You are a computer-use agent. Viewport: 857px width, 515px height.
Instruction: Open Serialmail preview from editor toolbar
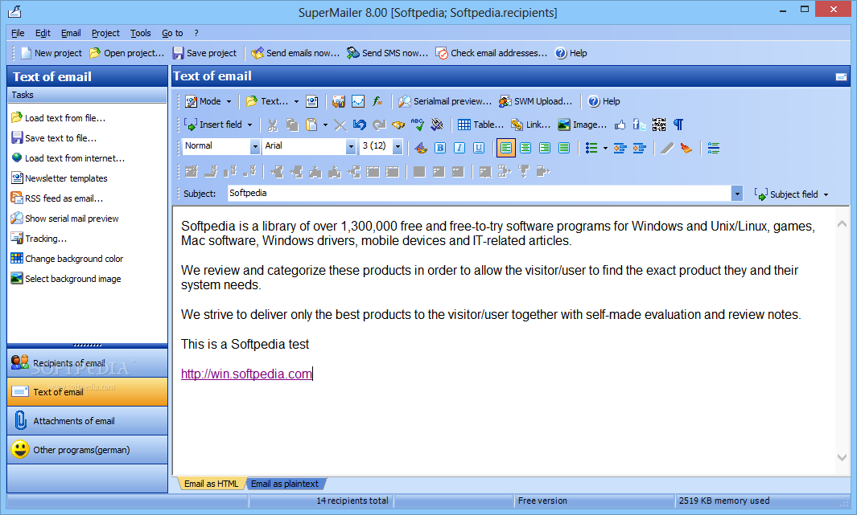[x=444, y=101]
